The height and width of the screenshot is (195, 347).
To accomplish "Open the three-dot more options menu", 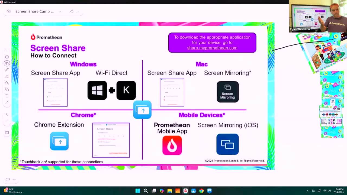I will (x=78, y=11).
